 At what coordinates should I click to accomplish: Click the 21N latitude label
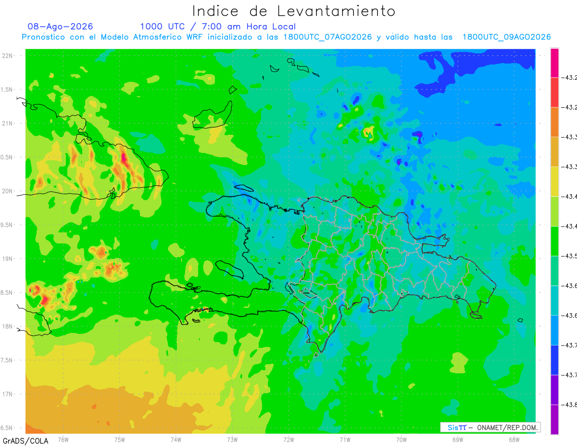coord(7,123)
